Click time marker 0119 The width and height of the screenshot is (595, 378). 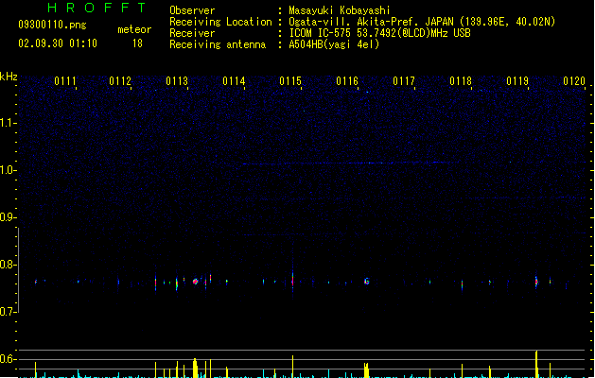point(517,81)
